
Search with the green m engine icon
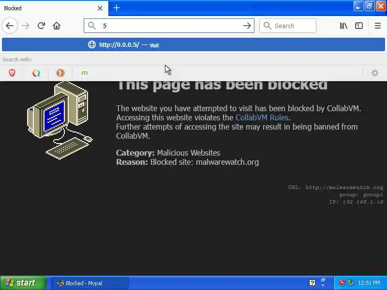(85, 73)
